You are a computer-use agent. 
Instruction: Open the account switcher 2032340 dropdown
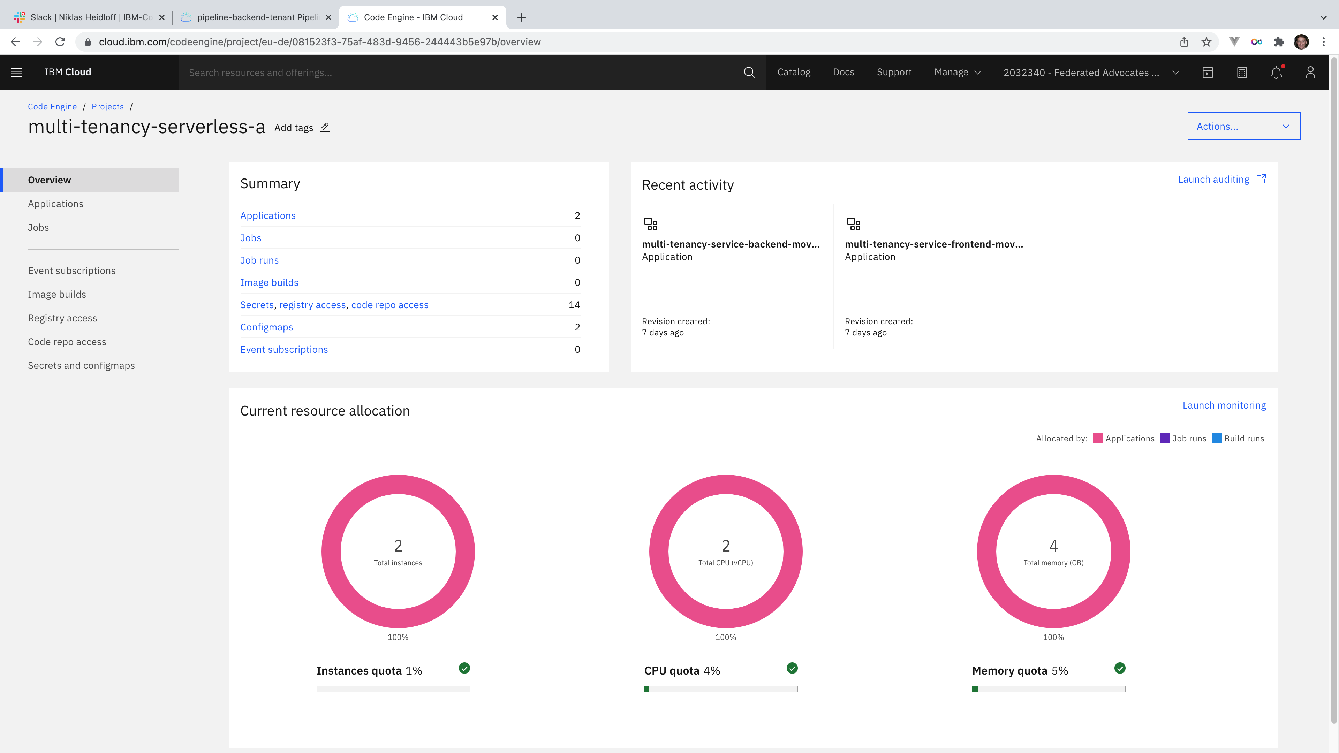pos(1090,73)
